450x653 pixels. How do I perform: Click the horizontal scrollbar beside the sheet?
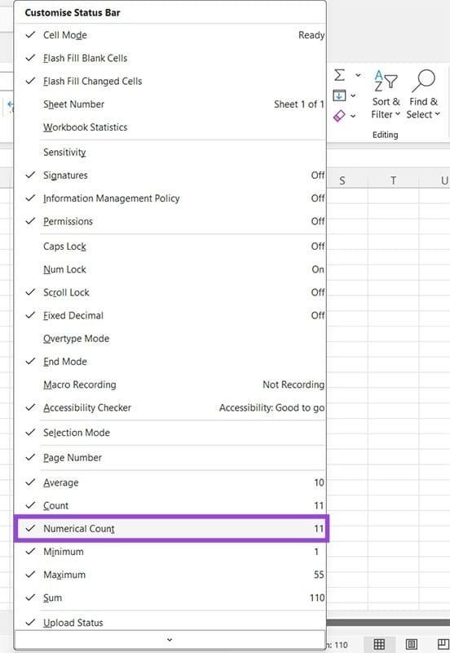pyautogui.click(x=388, y=623)
